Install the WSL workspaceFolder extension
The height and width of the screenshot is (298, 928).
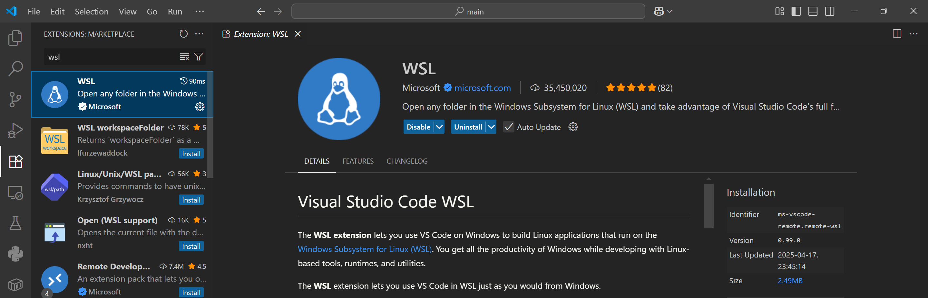click(191, 153)
